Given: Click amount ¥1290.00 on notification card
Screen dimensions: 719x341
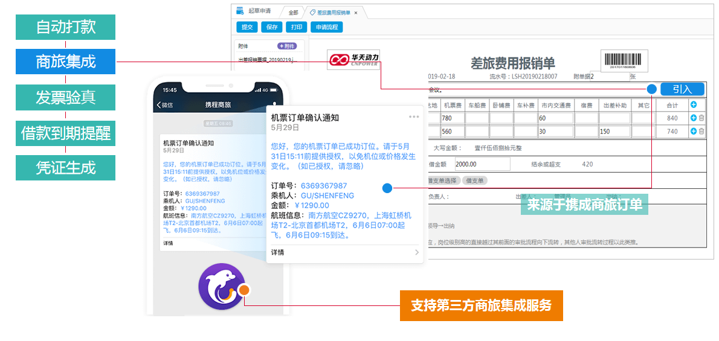Looking at the screenshot, I should pos(311,205).
